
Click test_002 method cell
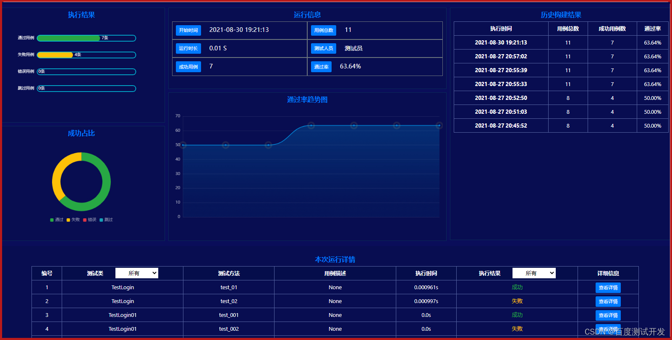click(229, 329)
